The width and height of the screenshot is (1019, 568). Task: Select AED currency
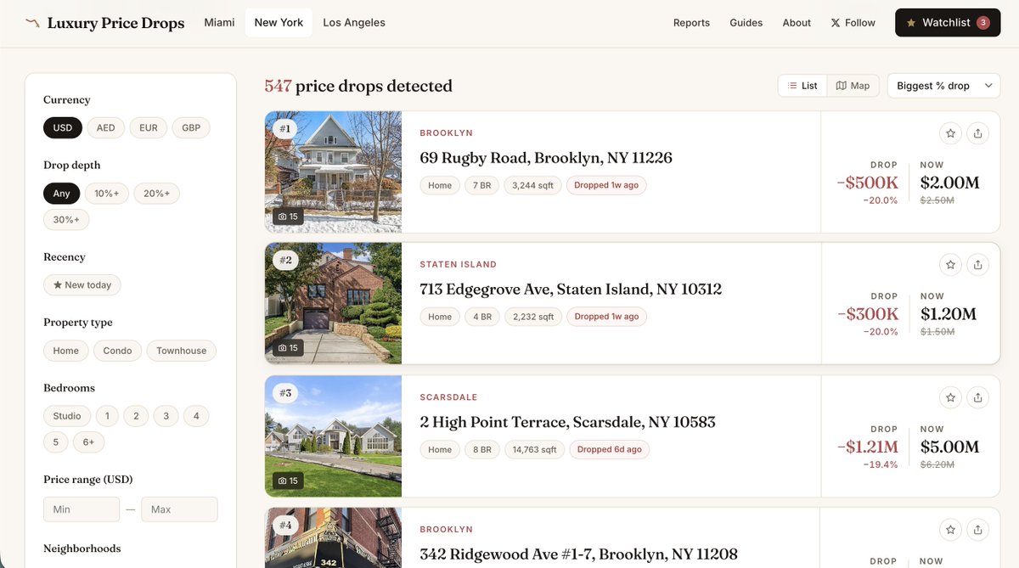coord(105,128)
